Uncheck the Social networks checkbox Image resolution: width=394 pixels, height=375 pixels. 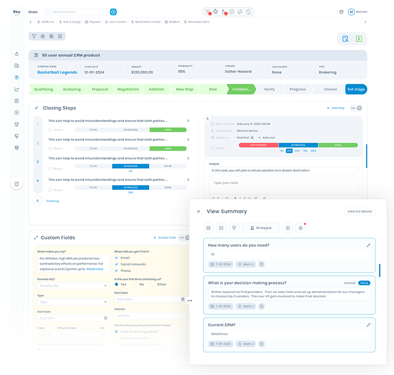pyautogui.click(x=116, y=264)
